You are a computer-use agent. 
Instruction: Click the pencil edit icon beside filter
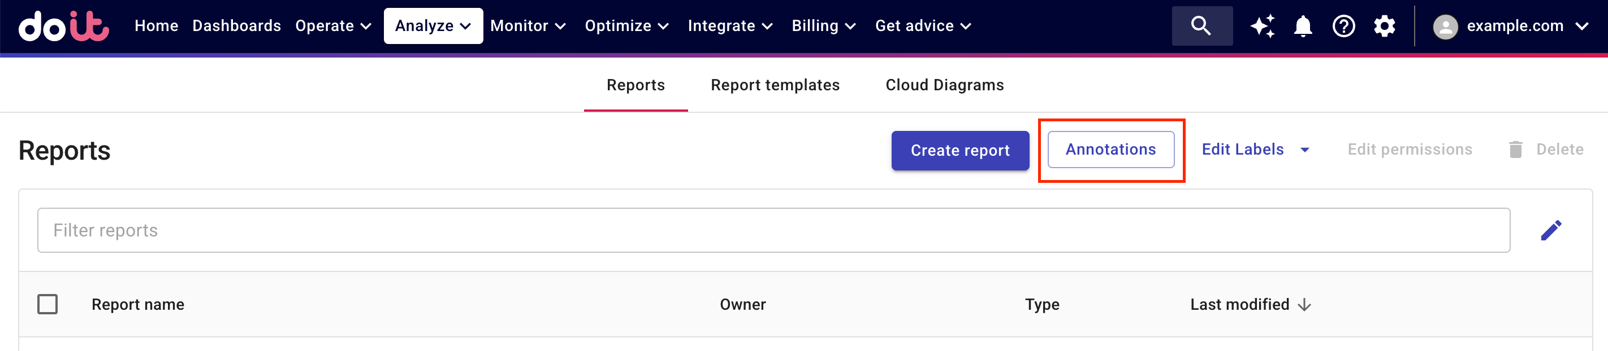point(1550,230)
